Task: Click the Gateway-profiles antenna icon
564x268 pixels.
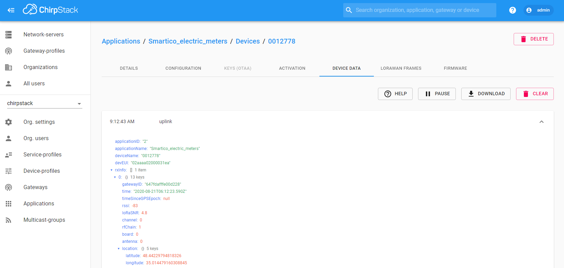Action: click(x=9, y=51)
